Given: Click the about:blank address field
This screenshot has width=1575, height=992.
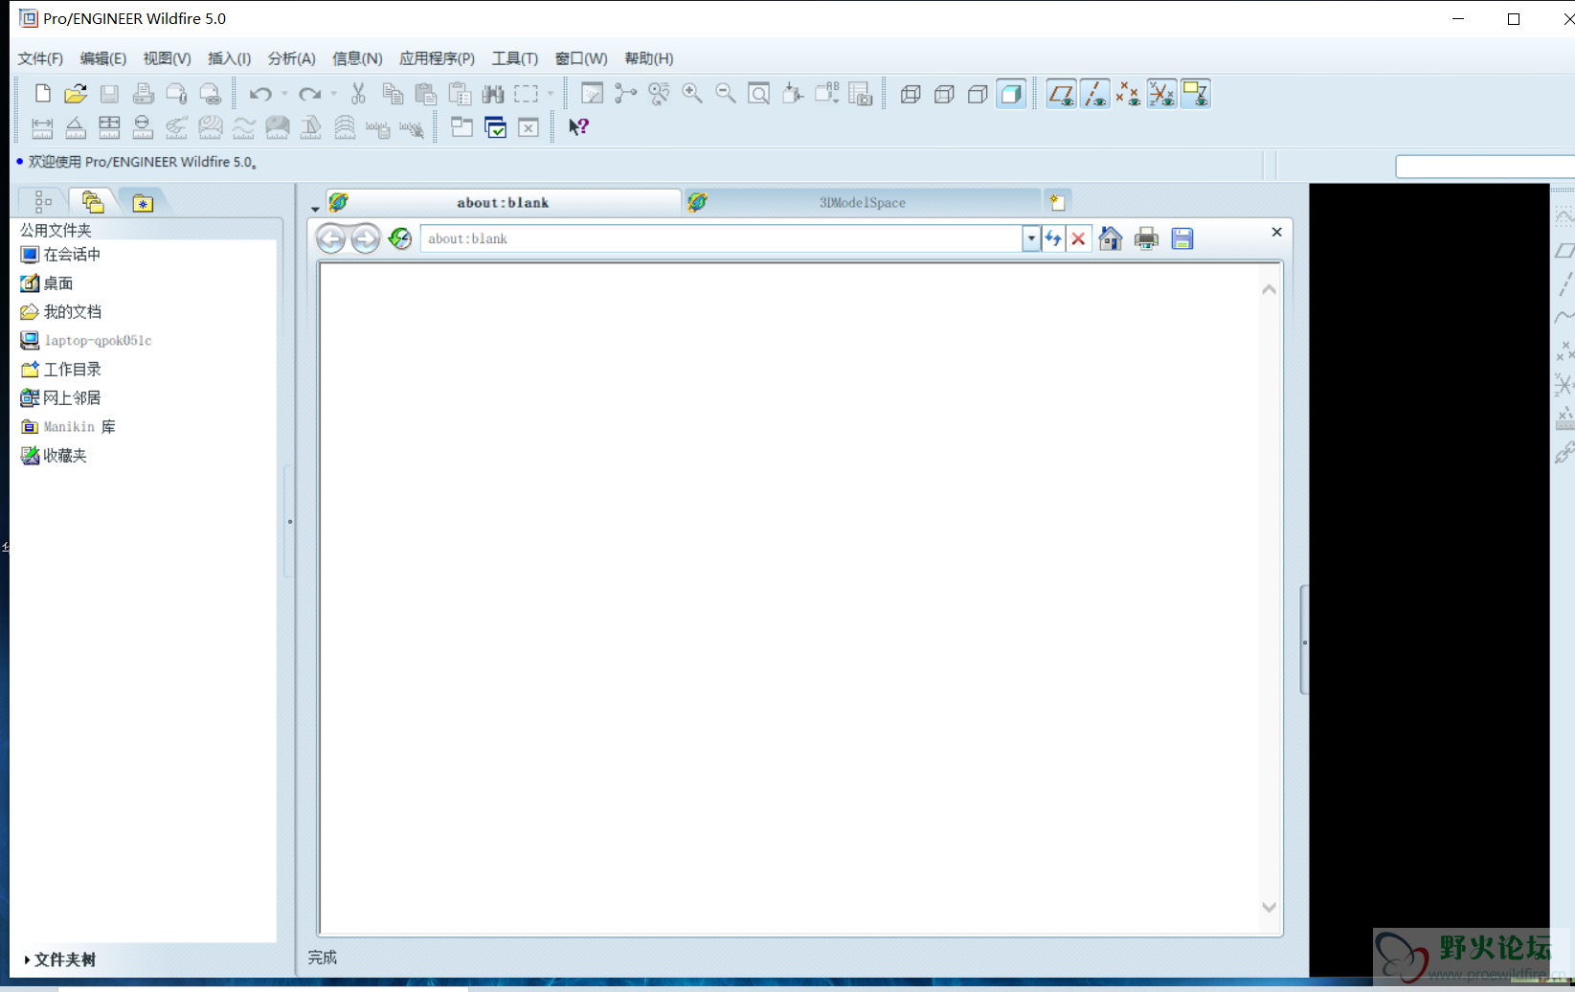Looking at the screenshot, I should (x=721, y=238).
